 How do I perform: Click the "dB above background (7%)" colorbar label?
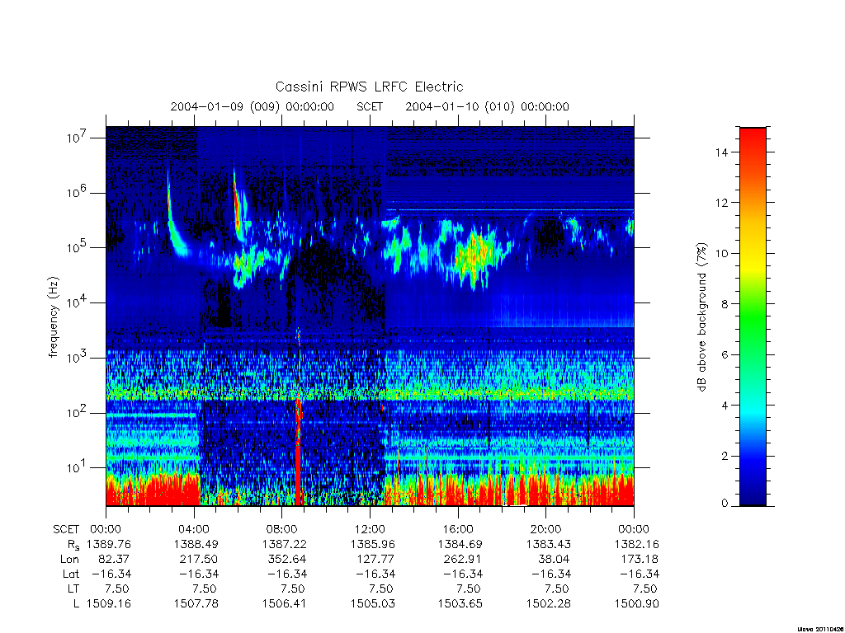(701, 317)
